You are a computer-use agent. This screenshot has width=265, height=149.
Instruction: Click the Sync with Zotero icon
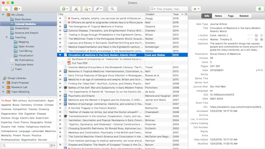(x=260, y=9)
